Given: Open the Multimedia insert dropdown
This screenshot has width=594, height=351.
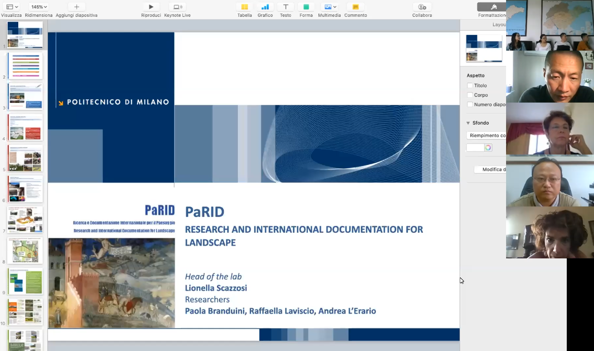Looking at the screenshot, I should click(329, 7).
